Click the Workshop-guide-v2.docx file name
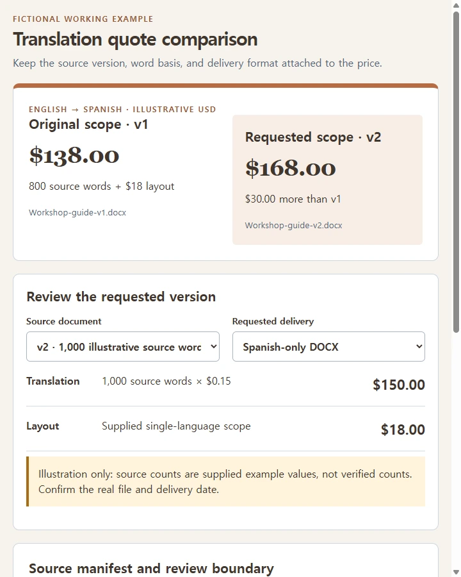 (x=293, y=226)
